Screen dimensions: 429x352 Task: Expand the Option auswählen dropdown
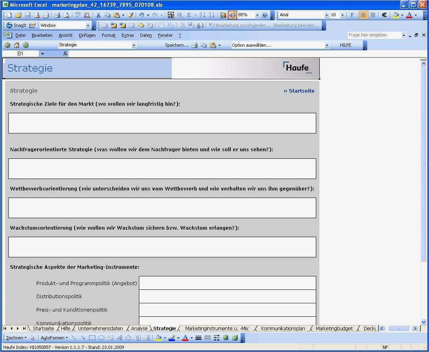[x=327, y=45]
